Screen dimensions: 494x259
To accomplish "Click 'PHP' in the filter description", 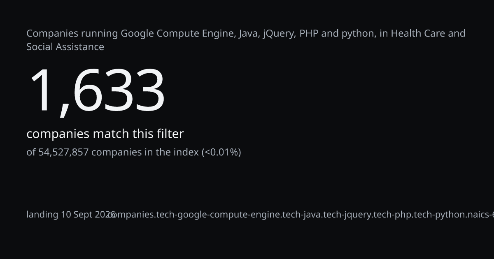I will [x=309, y=33].
